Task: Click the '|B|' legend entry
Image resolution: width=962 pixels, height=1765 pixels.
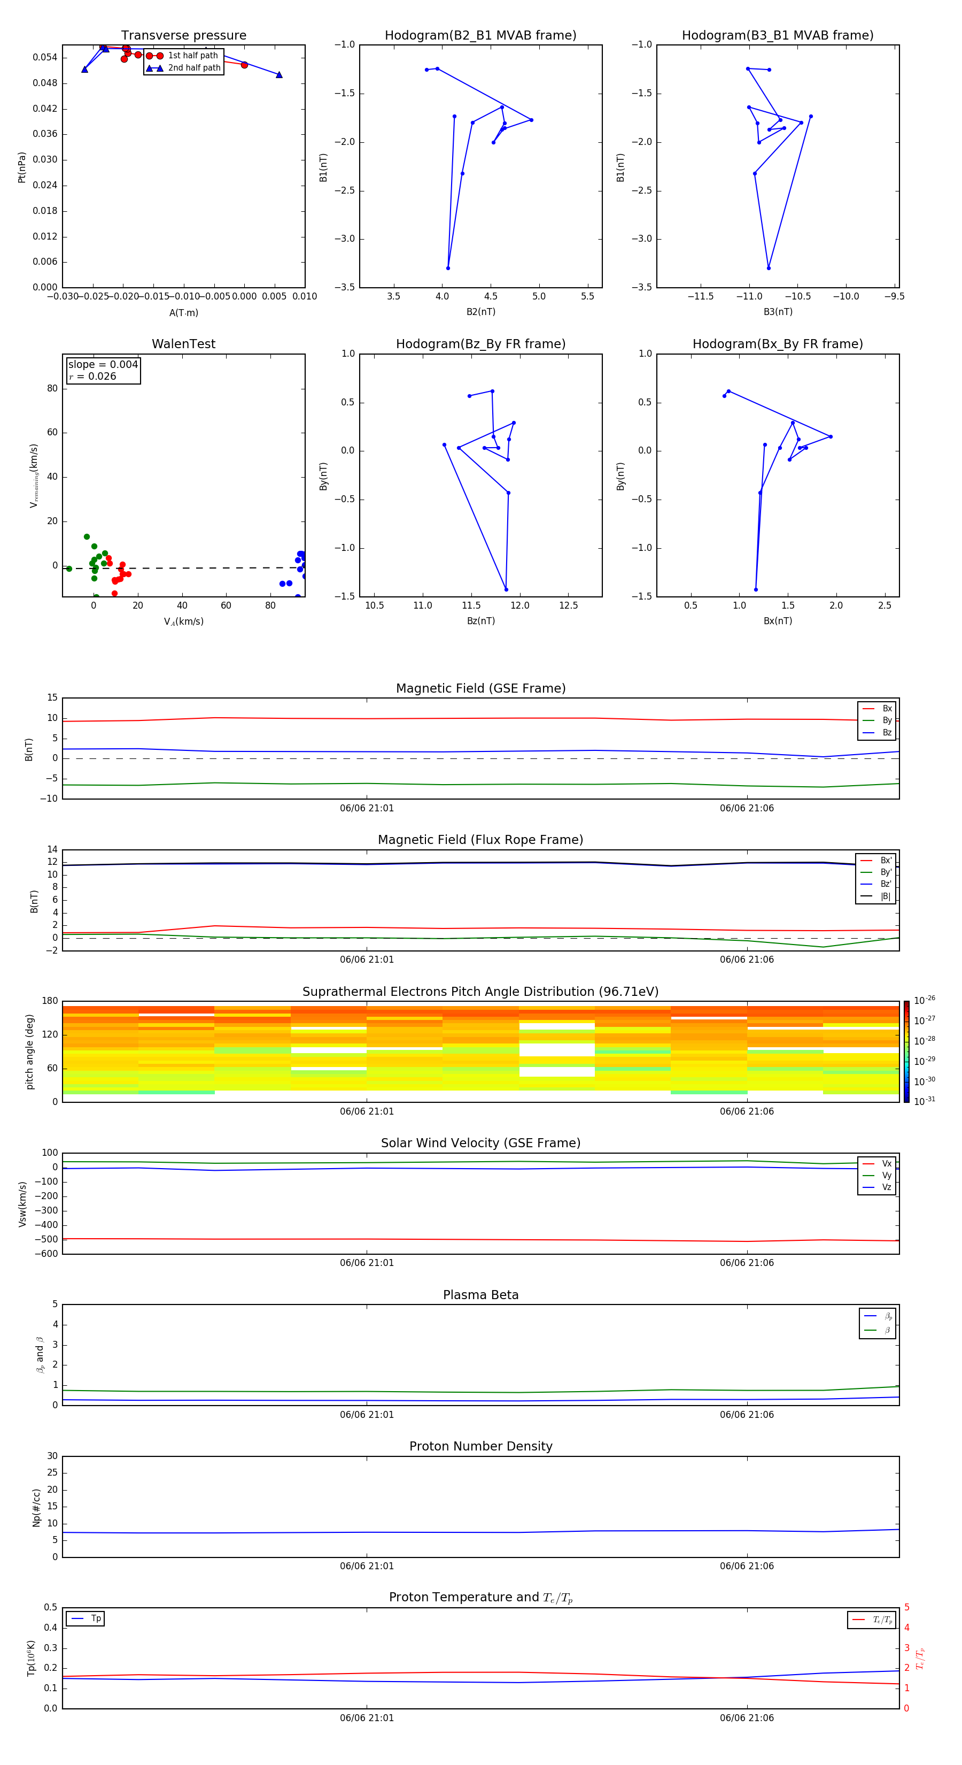Action: 876,896
